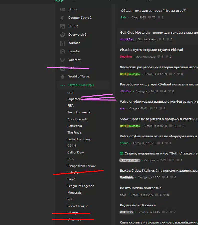Open Видео-анонс Чжечжи thread
The image size is (198, 225).
(x=138, y=205)
